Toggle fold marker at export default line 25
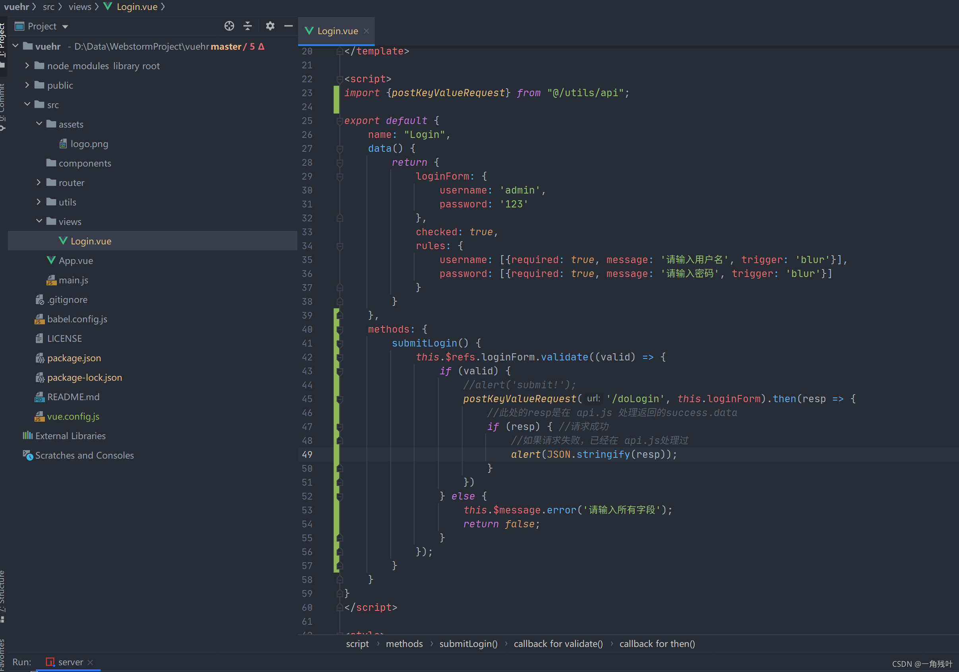The width and height of the screenshot is (959, 672). [339, 121]
